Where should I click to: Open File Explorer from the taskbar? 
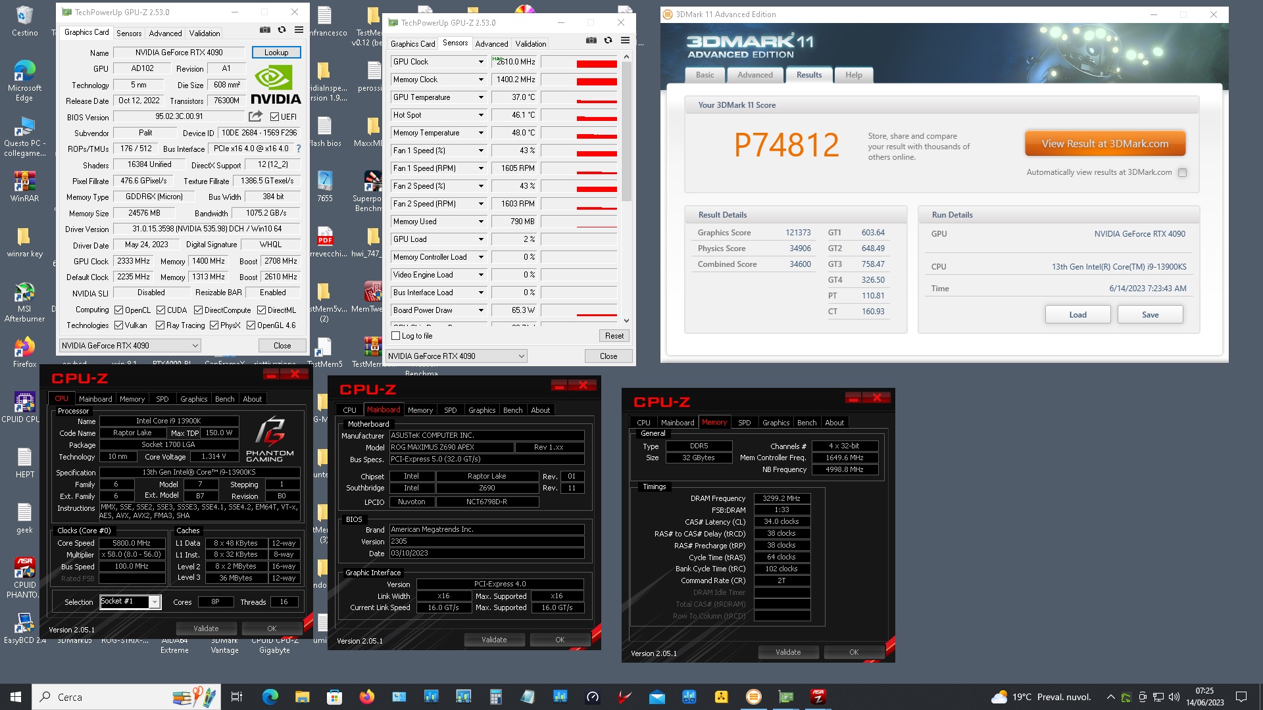coord(302,697)
